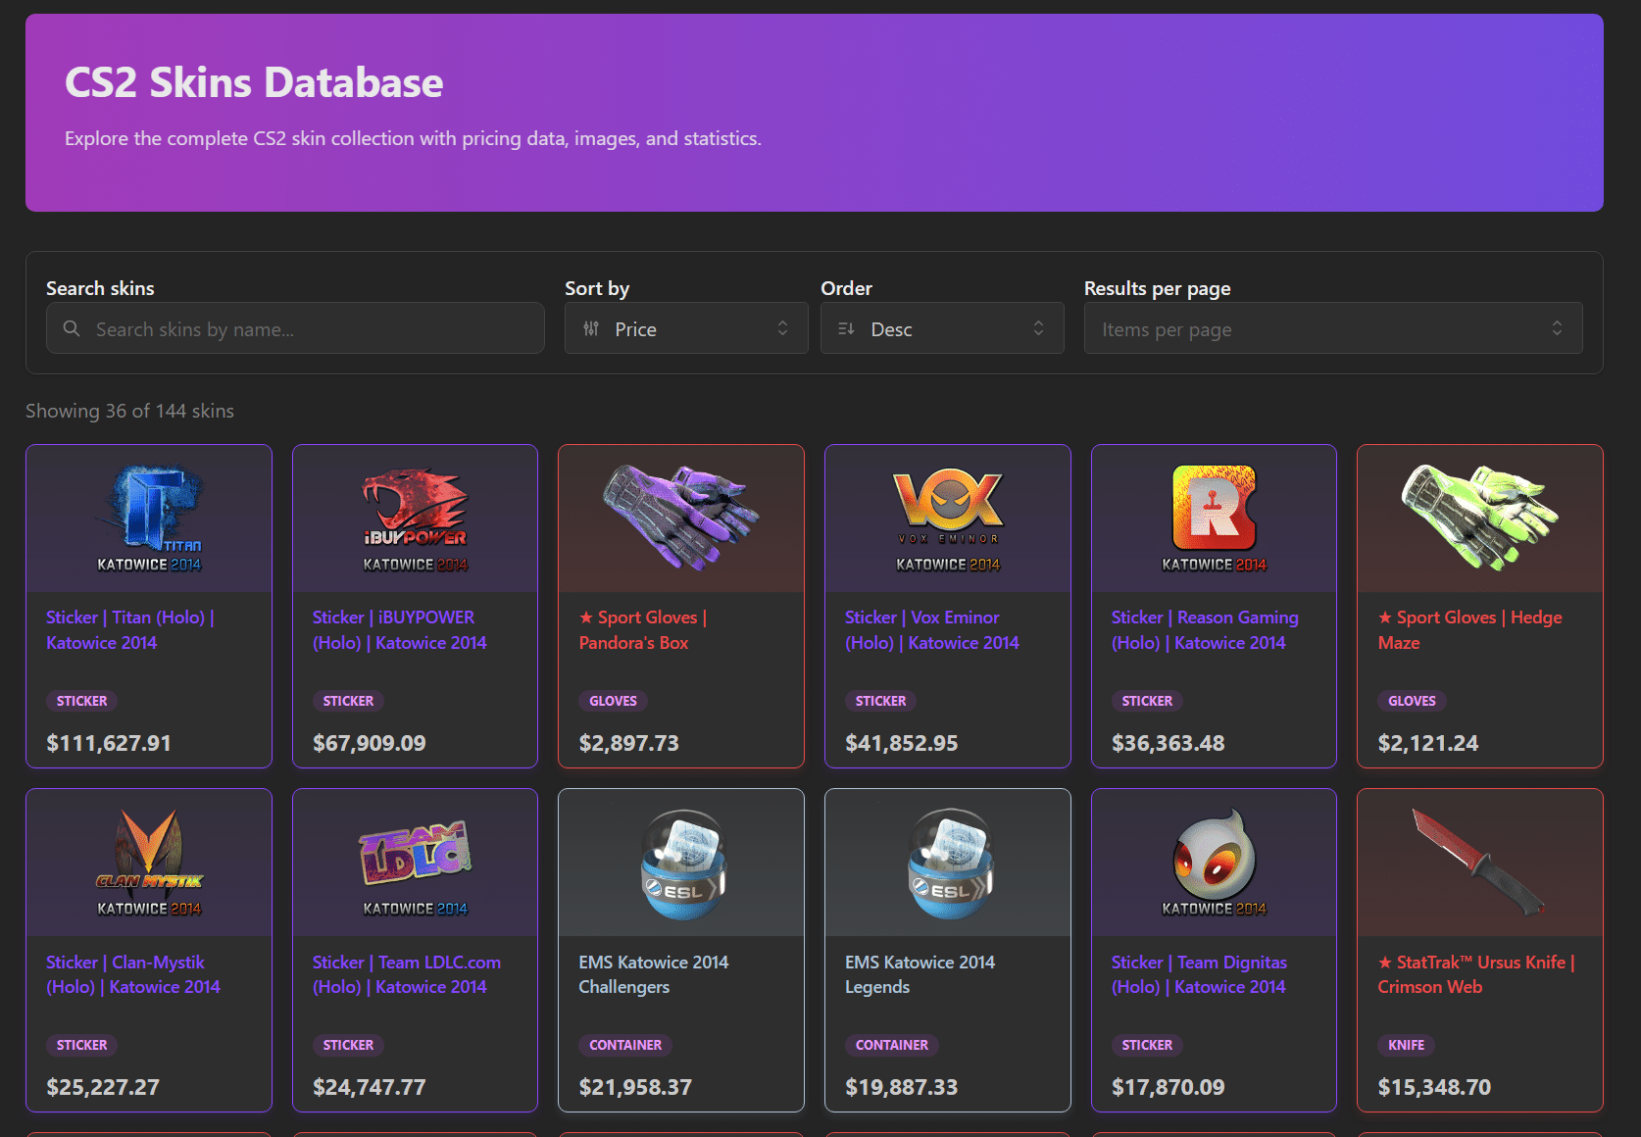The height and width of the screenshot is (1137, 1641).
Task: Click the filter sliders icon beside Price
Action: pos(590,328)
